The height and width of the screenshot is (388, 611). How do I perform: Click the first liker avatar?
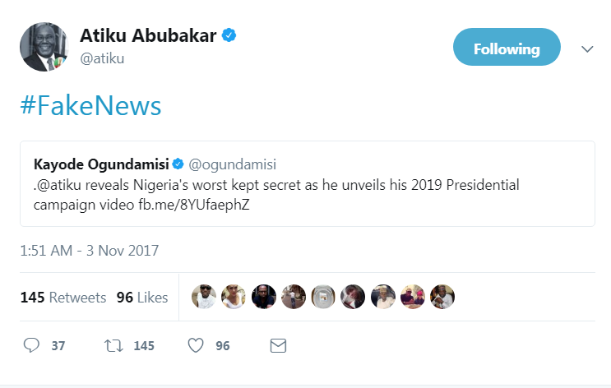203,297
